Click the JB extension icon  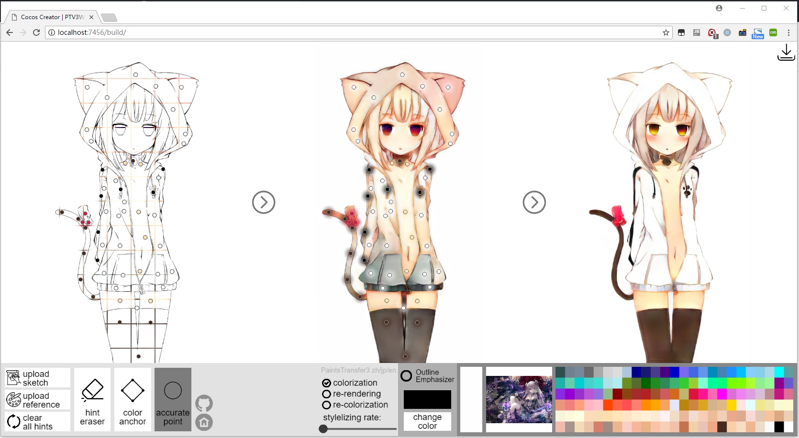[697, 32]
